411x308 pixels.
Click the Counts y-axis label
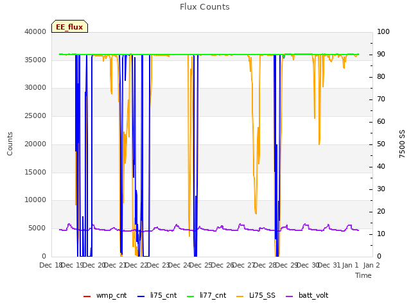click(x=10, y=144)
